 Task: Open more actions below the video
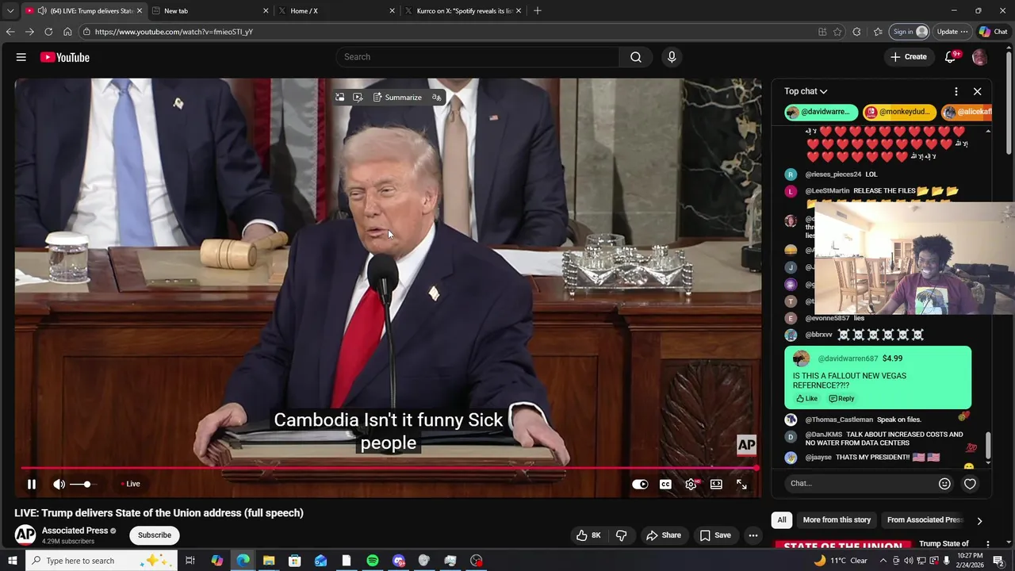pos(753,535)
